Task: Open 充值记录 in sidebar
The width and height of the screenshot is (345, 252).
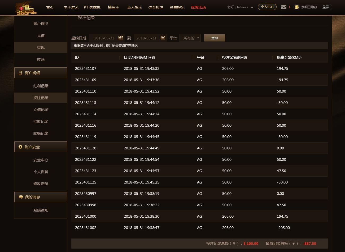Action: coord(41,110)
